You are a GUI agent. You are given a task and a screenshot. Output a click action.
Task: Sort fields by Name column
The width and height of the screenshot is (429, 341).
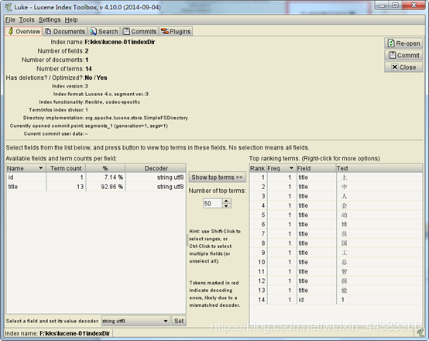click(26, 168)
